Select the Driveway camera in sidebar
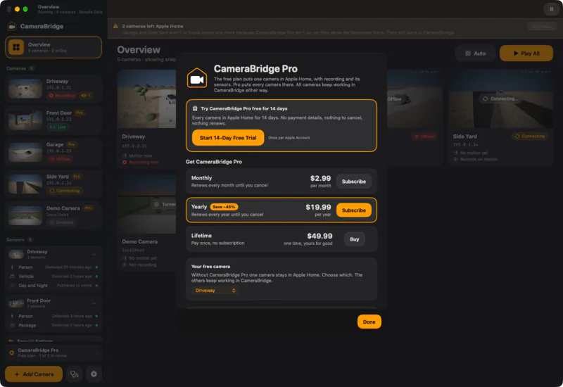The width and height of the screenshot is (563, 387). click(x=53, y=89)
